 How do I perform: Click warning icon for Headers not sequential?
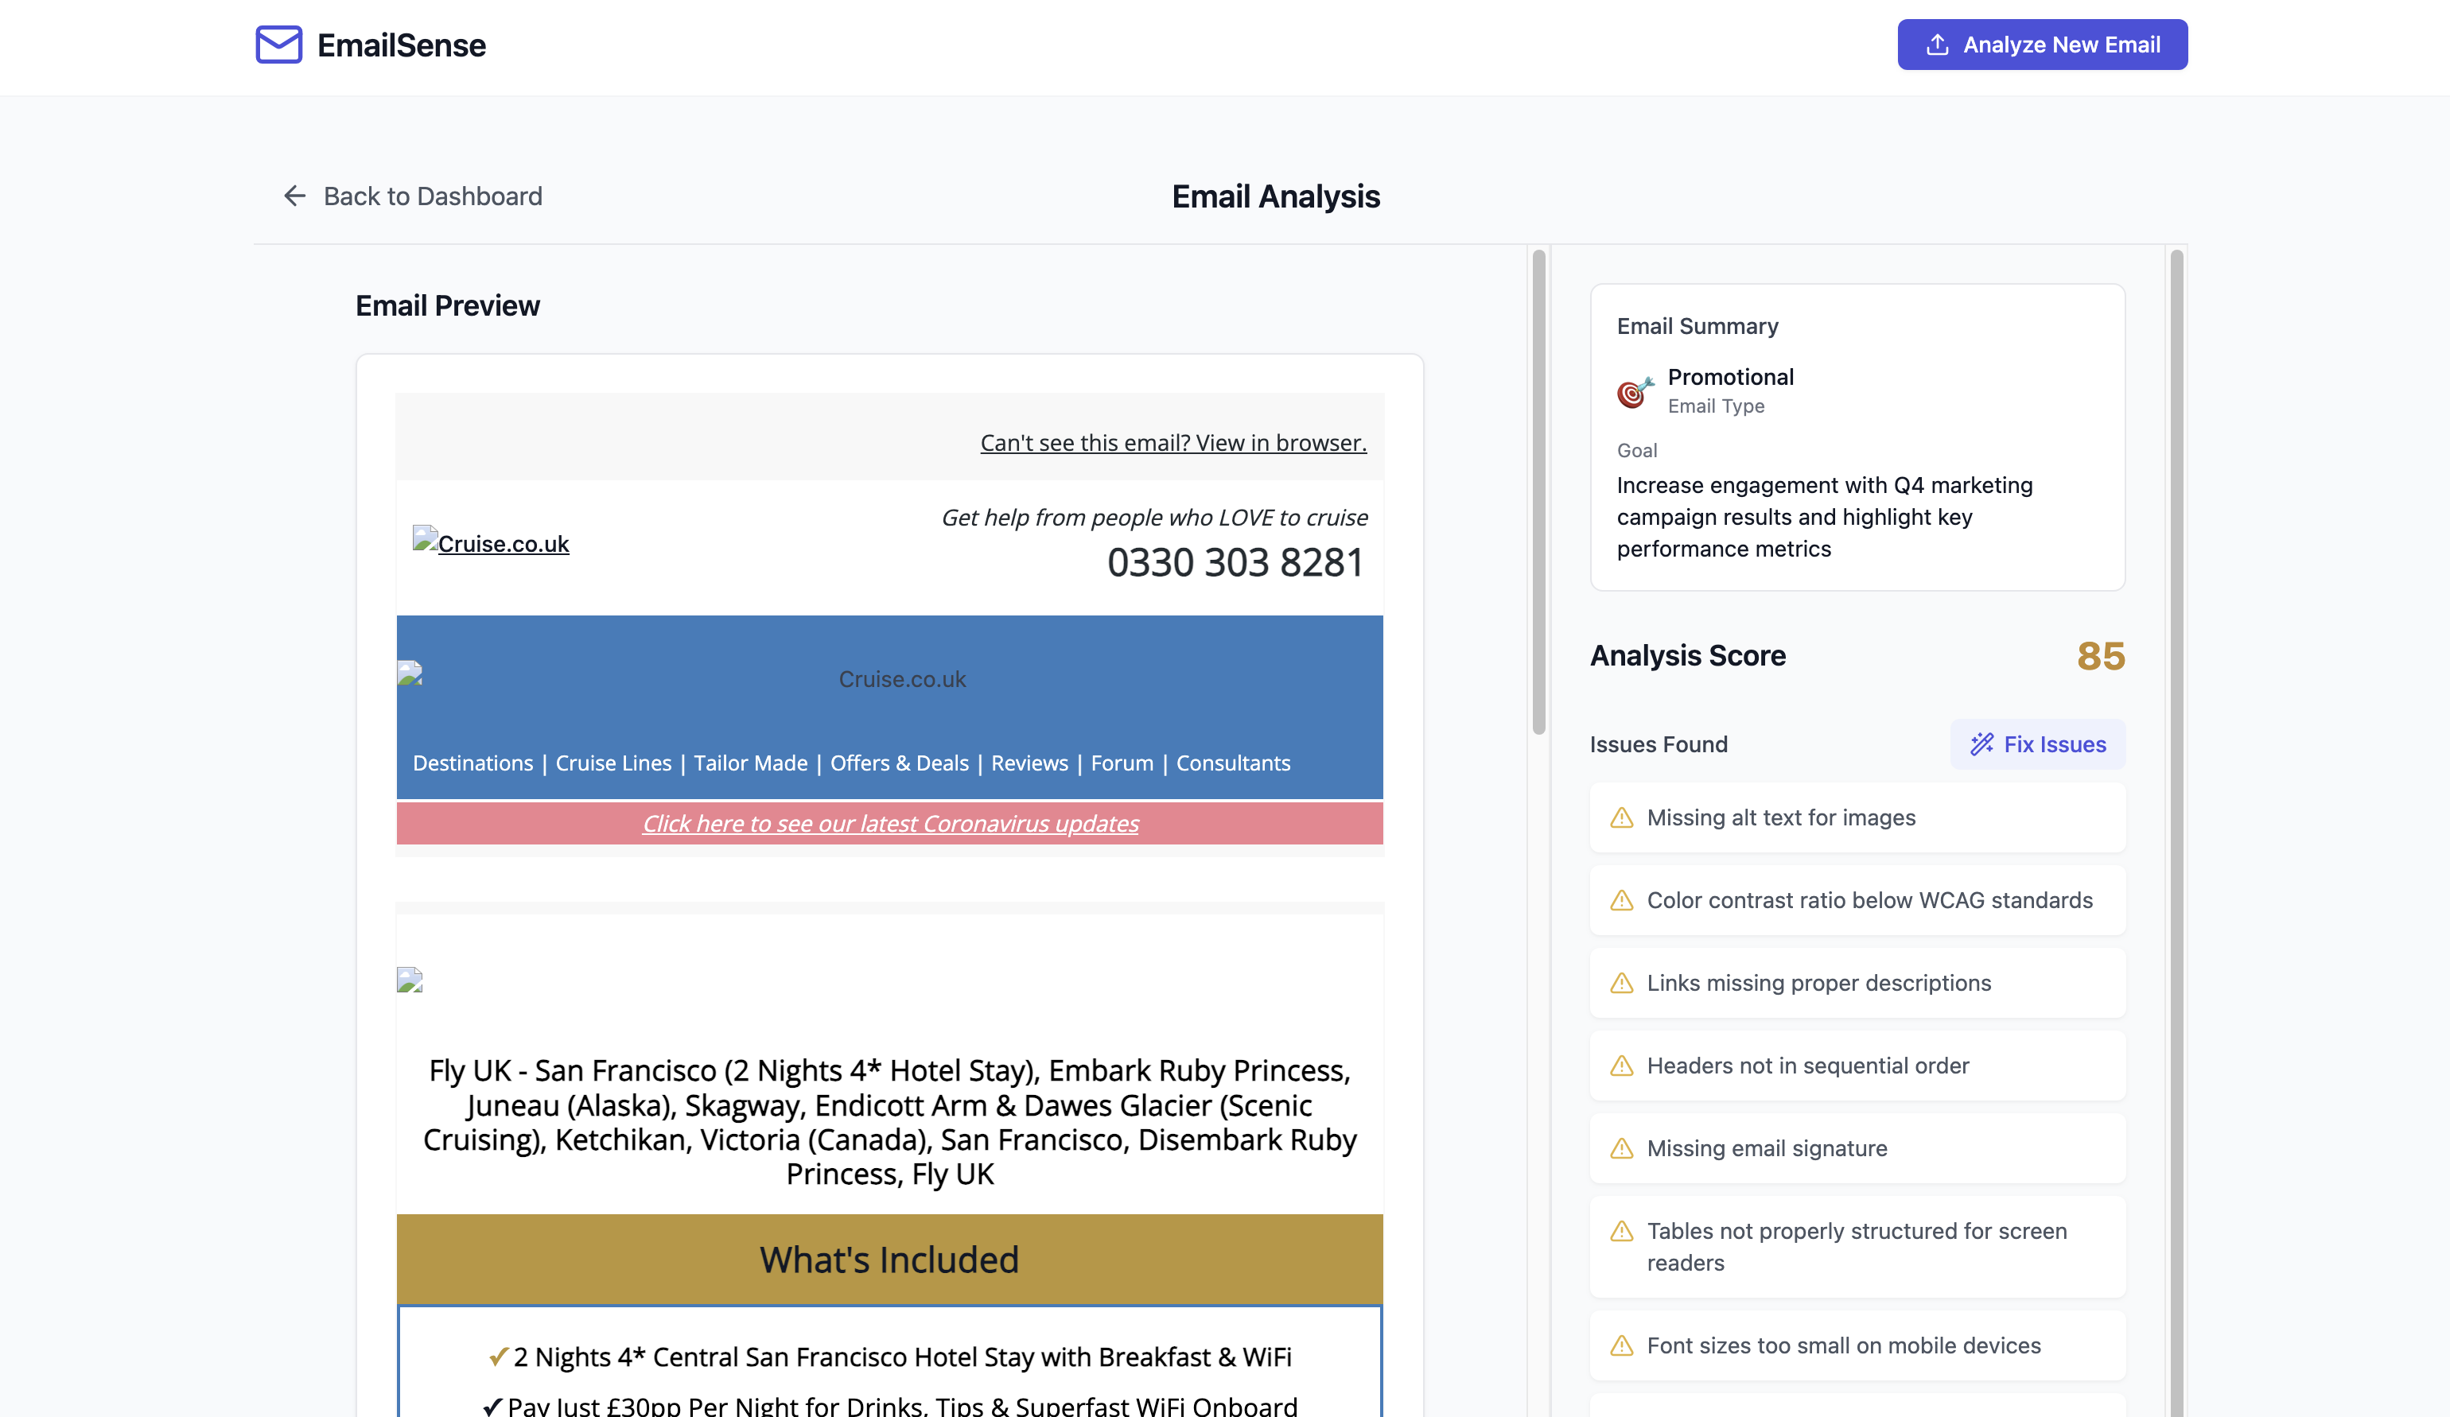pos(1622,1066)
